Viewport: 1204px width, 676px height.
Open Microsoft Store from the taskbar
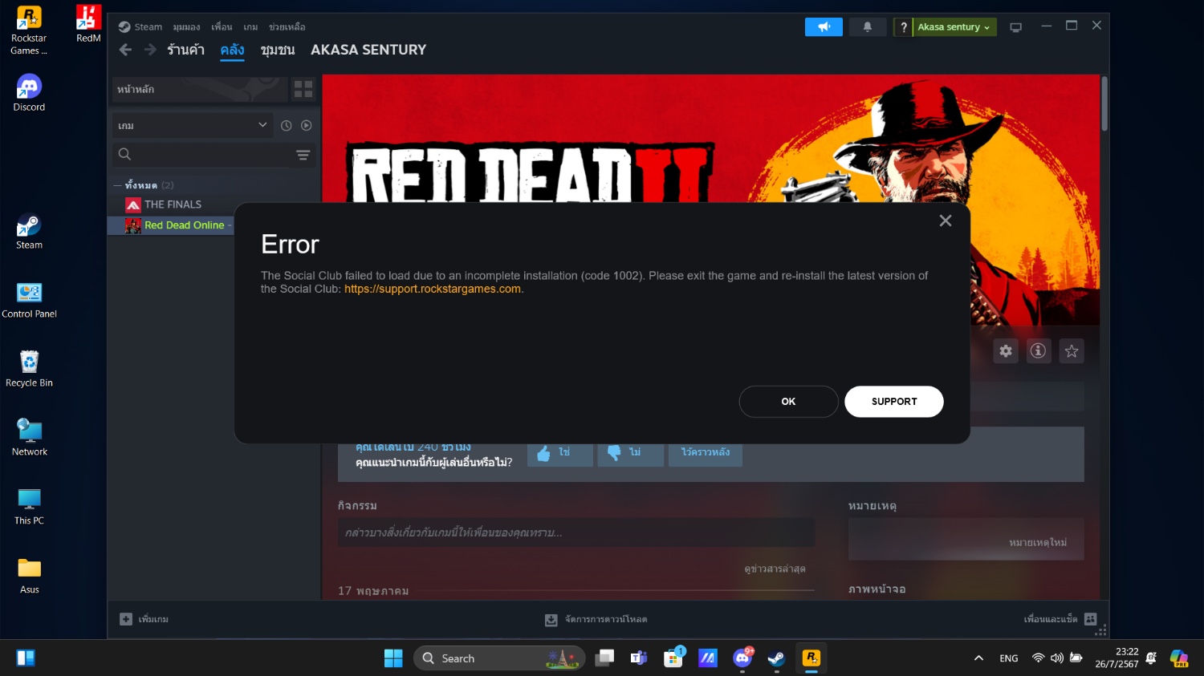pyautogui.click(x=673, y=658)
